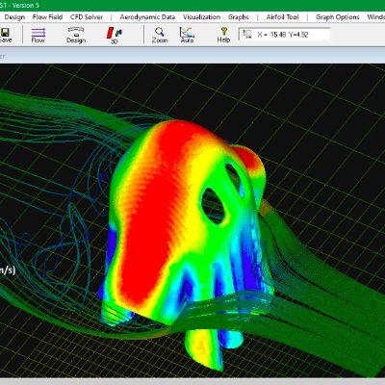Click the Auto graph scaling icon

(x=187, y=36)
